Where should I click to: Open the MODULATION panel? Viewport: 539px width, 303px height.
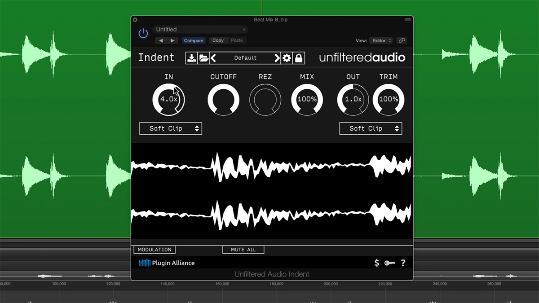click(x=155, y=250)
